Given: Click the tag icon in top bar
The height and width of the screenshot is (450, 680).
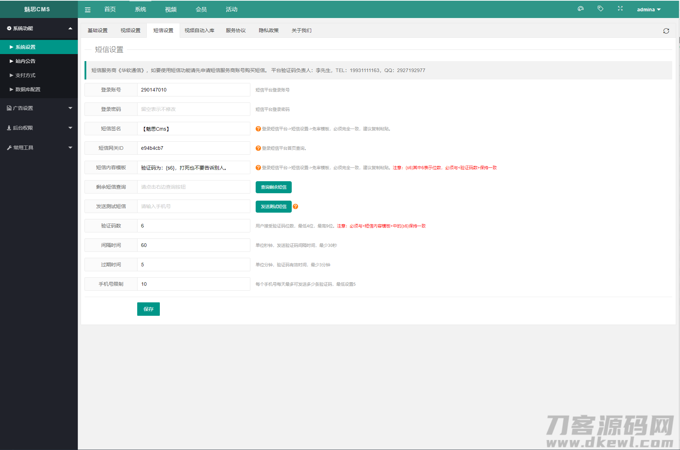Looking at the screenshot, I should pyautogui.click(x=600, y=9).
